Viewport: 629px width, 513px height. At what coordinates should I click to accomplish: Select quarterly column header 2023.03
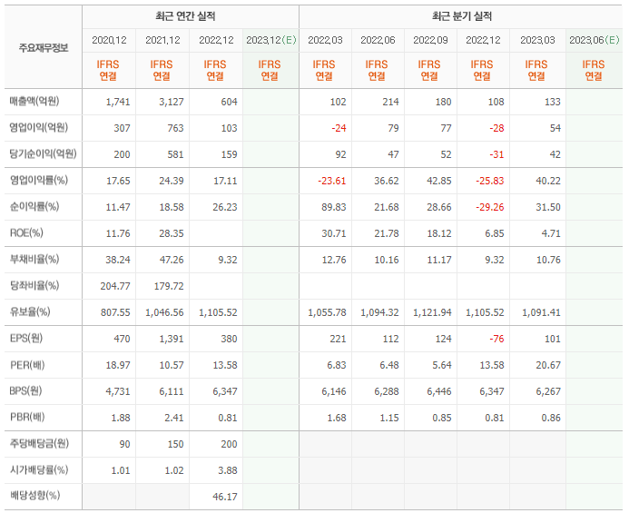click(537, 40)
